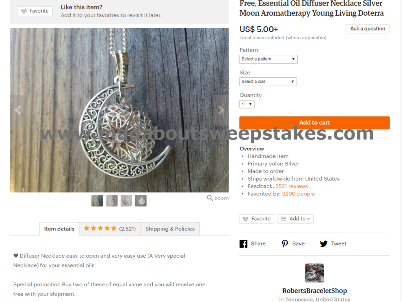This screenshot has width=402, height=302.
Task: Select the first product thumbnail
Action: coord(97,201)
